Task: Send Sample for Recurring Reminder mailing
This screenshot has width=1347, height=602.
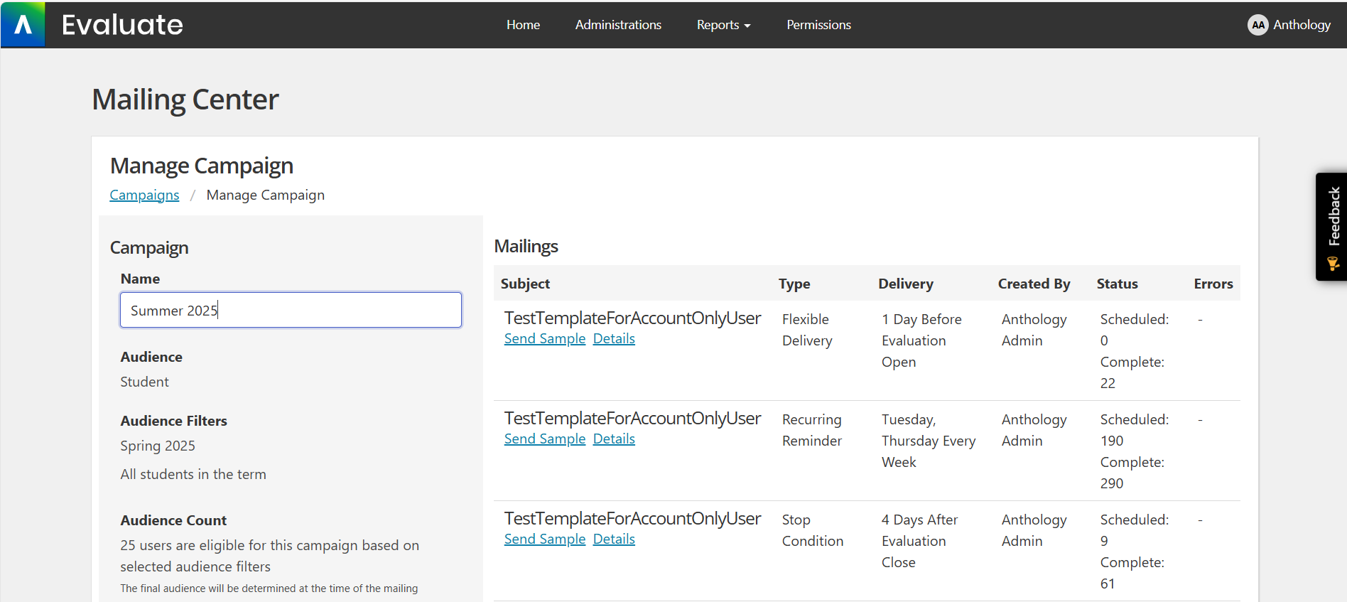Action: (x=545, y=439)
